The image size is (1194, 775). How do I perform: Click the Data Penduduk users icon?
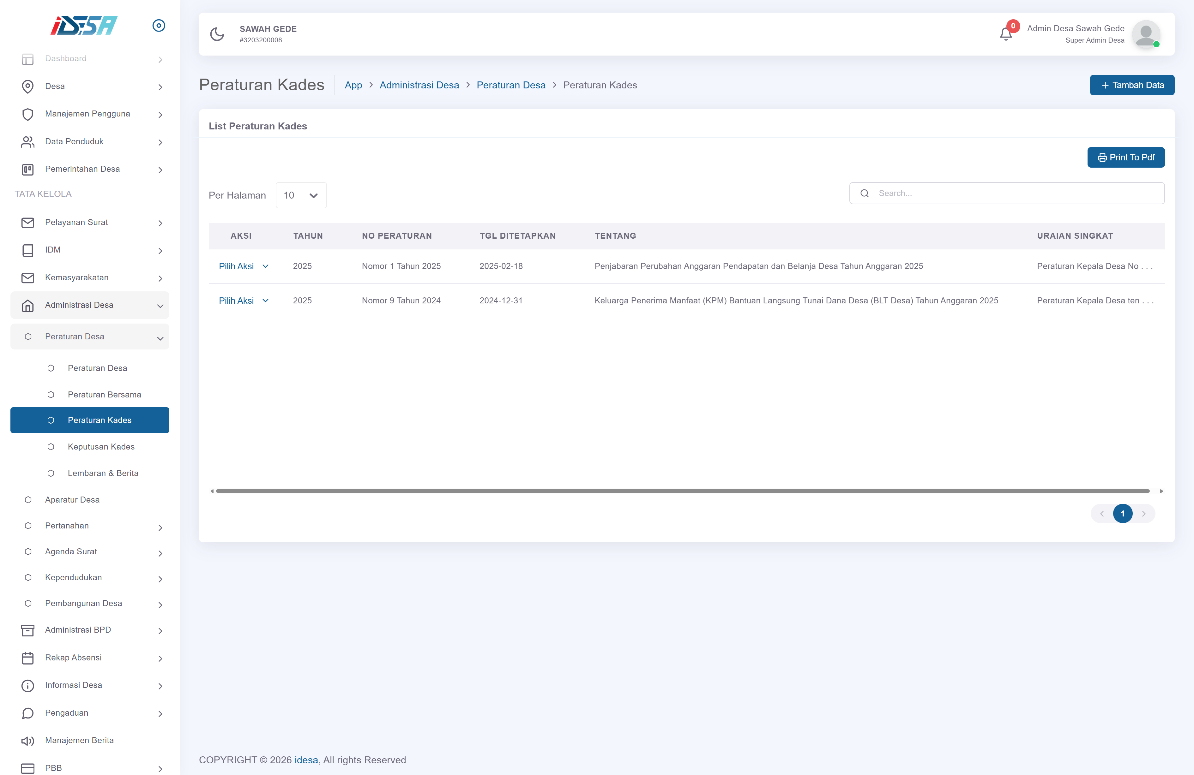click(27, 142)
